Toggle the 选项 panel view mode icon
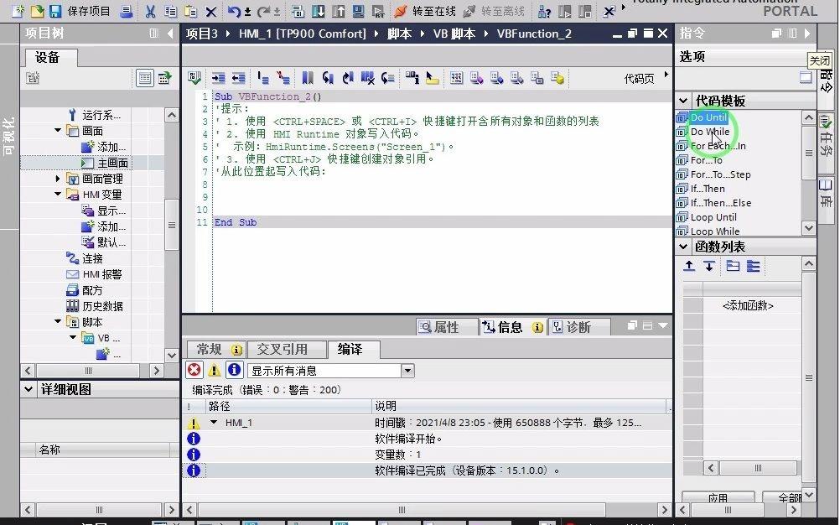 click(x=805, y=78)
